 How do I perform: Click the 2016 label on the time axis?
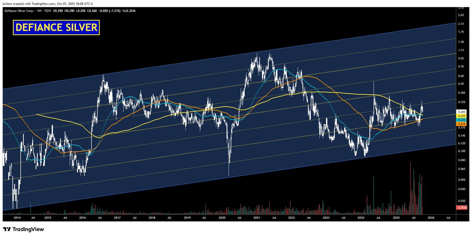coord(83,217)
